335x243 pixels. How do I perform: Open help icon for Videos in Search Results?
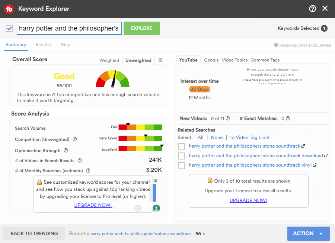tap(80, 160)
